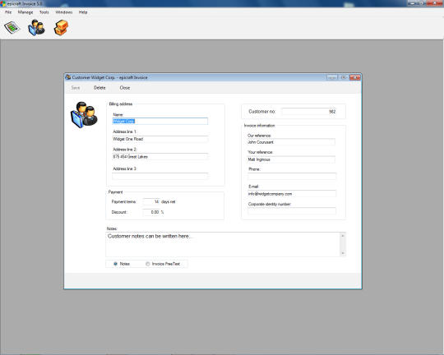Click the Customer no field
The image size is (444, 355).
(x=309, y=112)
